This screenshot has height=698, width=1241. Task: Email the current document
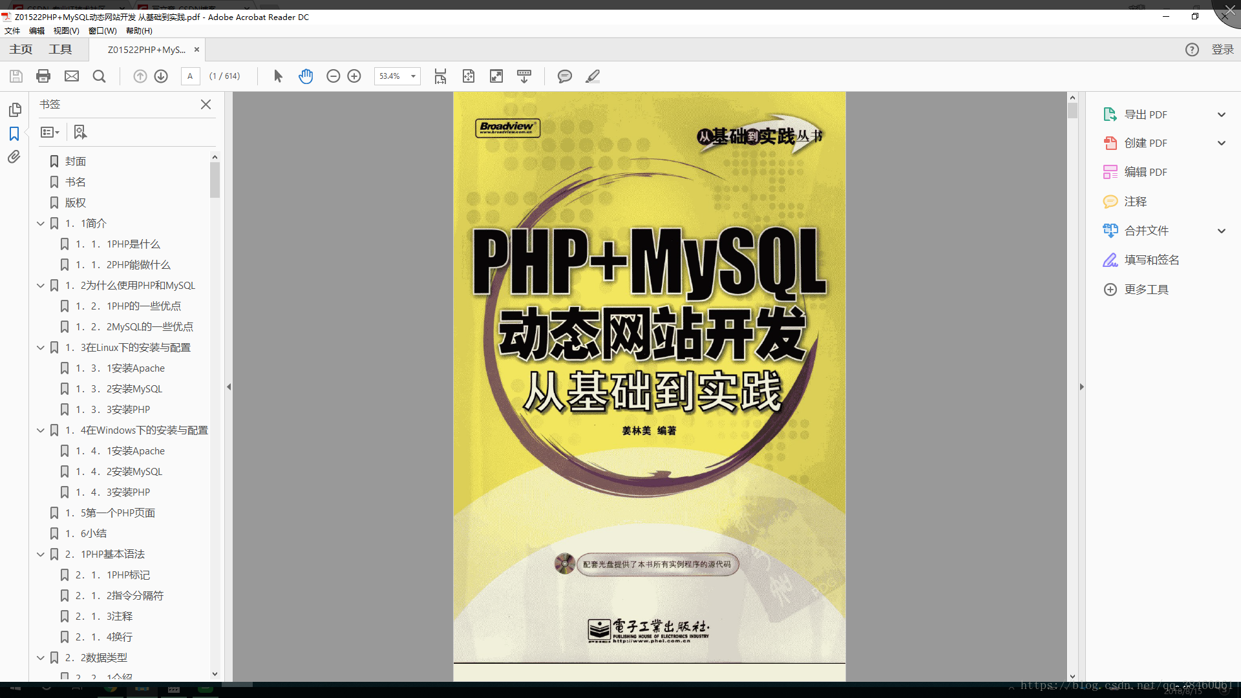pyautogui.click(x=71, y=76)
